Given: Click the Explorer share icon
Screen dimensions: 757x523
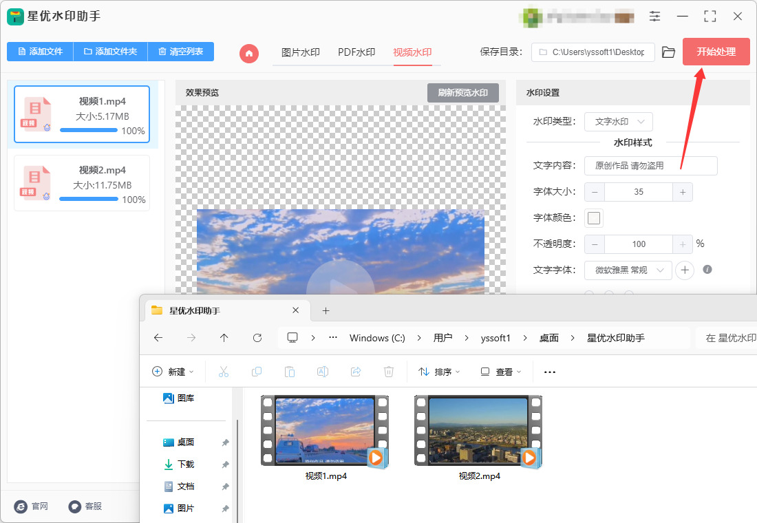Looking at the screenshot, I should 356,372.
